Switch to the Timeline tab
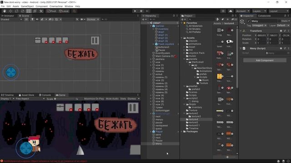291x163 pixels. [8, 95]
